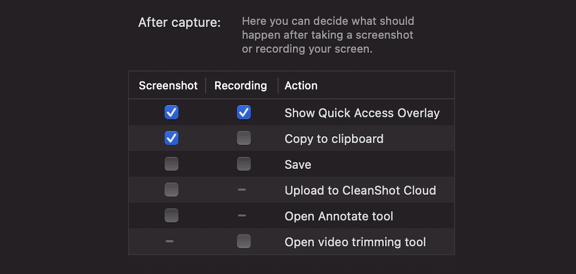Enable Screenshot checkbox for Upload to CleanShot Cloud
The width and height of the screenshot is (576, 274).
171,190
